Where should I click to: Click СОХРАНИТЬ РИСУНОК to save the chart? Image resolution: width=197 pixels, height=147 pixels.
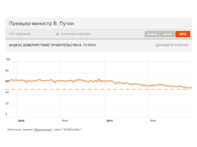(x=75, y=34)
